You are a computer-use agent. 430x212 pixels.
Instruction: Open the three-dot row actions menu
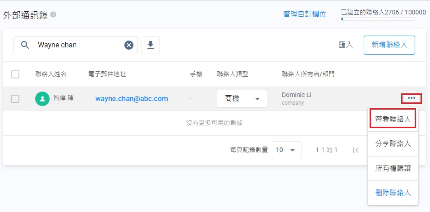pyautogui.click(x=411, y=98)
